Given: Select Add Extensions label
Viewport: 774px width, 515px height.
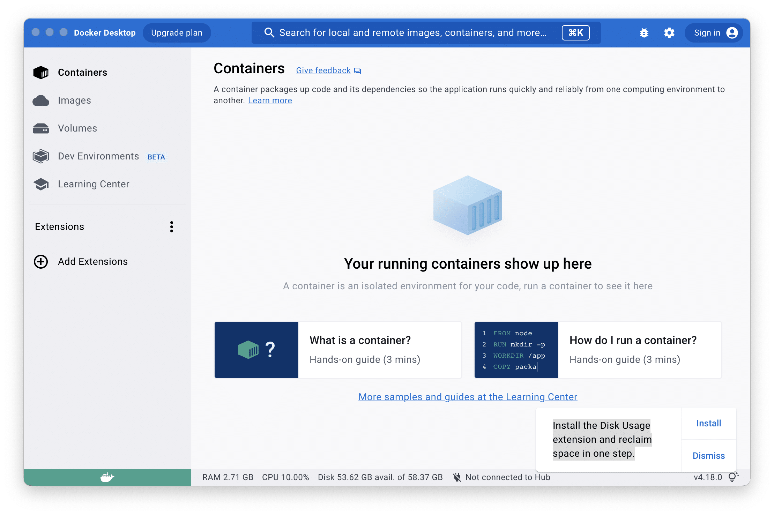Looking at the screenshot, I should (x=93, y=262).
